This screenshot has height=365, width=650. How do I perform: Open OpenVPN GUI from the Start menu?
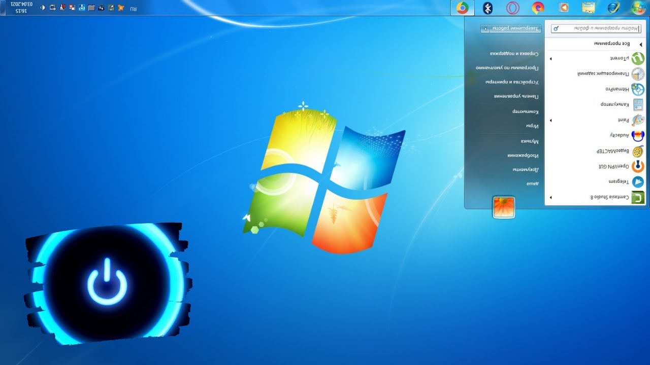tap(597, 166)
